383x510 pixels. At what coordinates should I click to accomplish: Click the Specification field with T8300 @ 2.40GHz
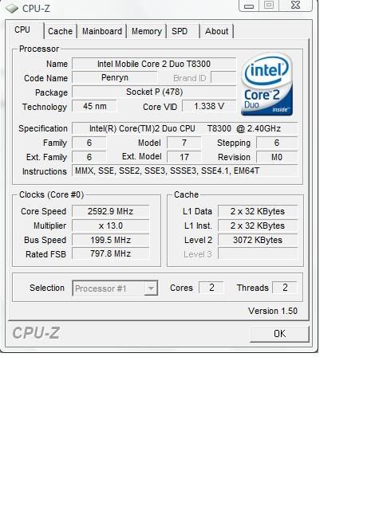184,128
